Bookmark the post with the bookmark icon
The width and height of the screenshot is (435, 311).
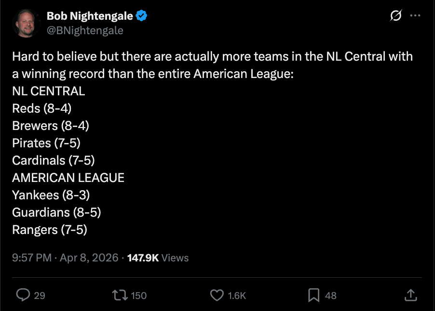314,295
